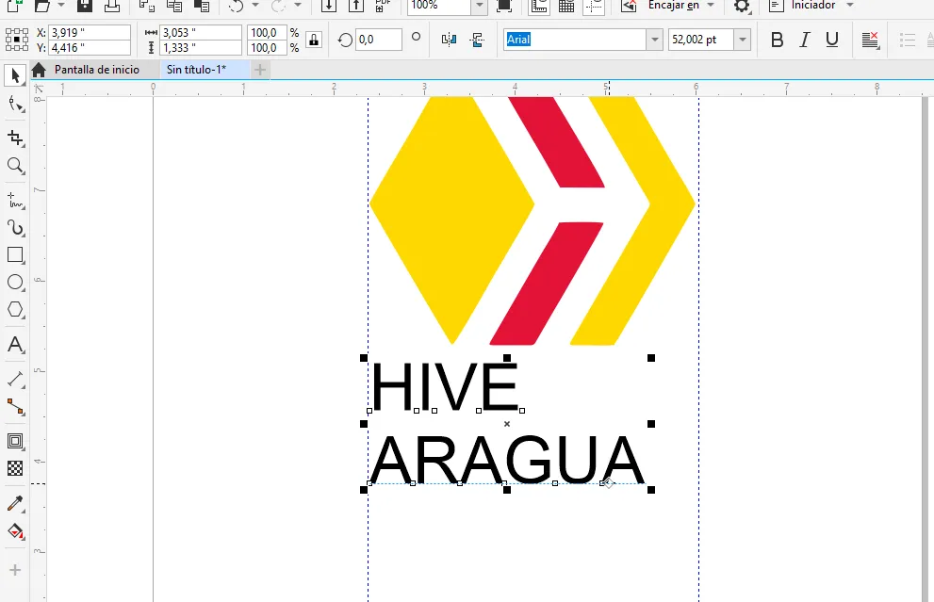Click the ruler origin corner box
Screen dimensions: 934x602
click(39, 89)
